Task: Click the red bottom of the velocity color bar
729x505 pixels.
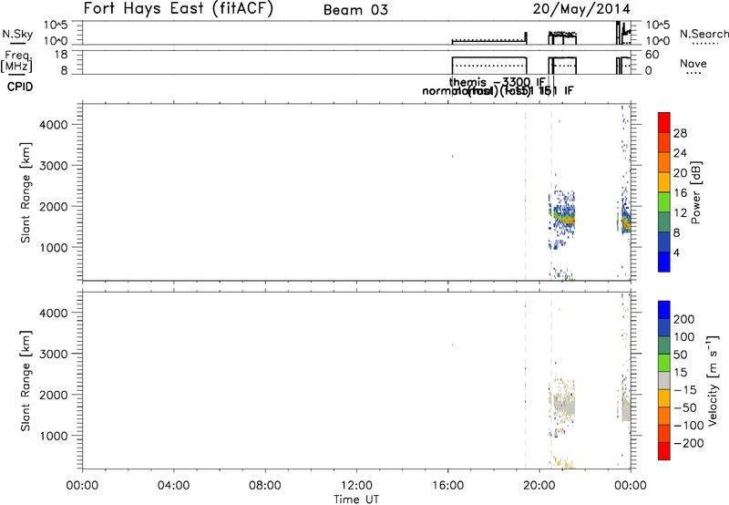Action: pyautogui.click(x=664, y=451)
